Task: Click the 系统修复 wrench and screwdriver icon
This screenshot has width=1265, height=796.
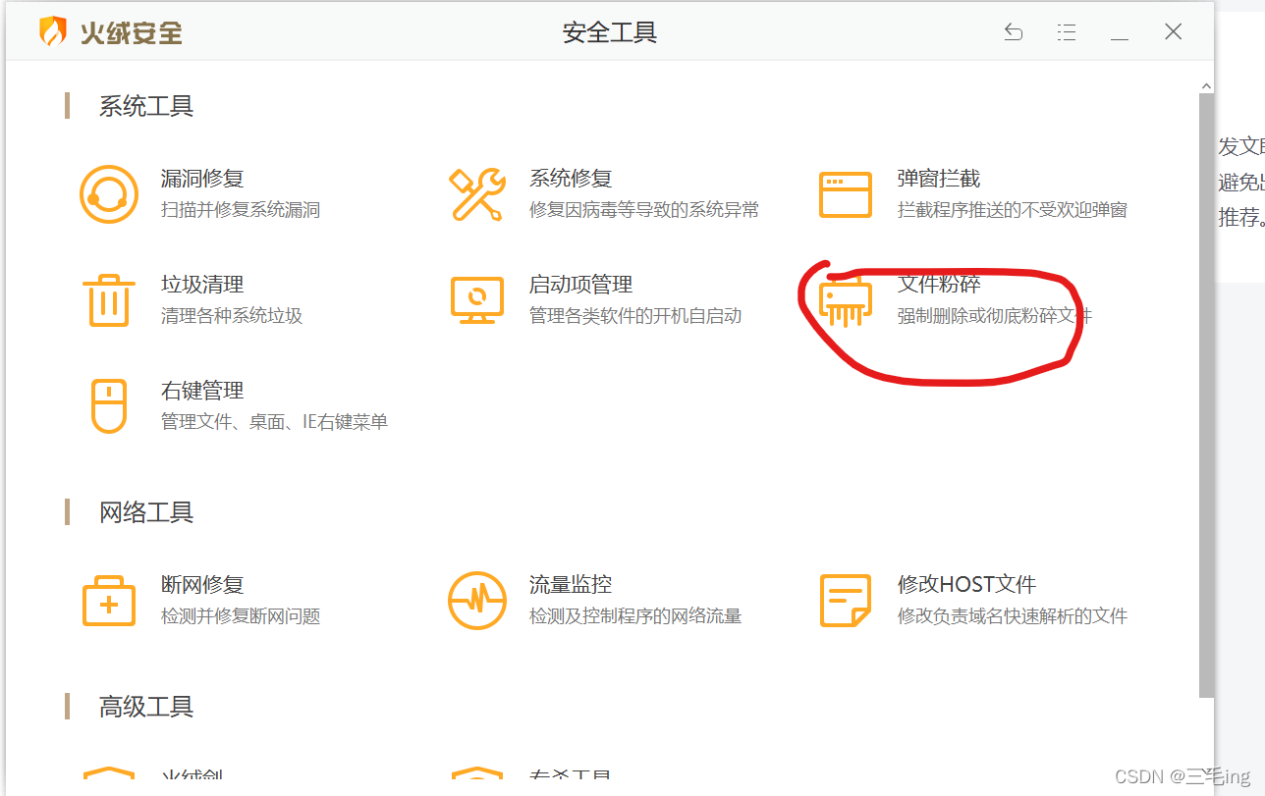Action: click(477, 193)
